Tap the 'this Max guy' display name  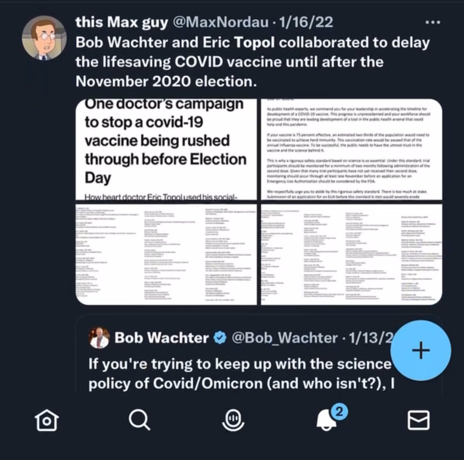(x=122, y=23)
